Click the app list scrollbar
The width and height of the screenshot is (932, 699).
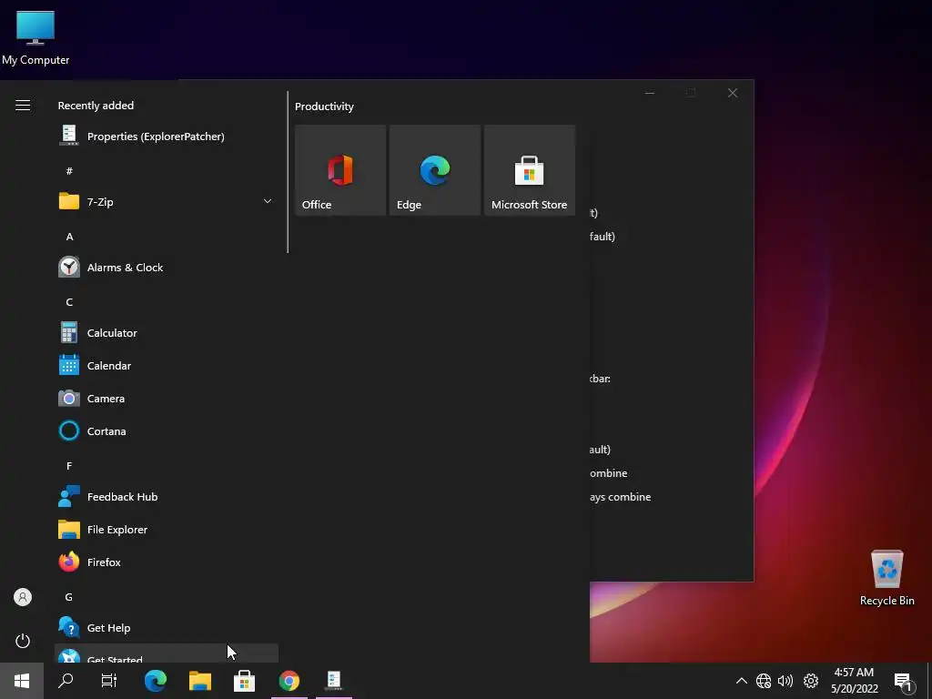pyautogui.click(x=288, y=172)
